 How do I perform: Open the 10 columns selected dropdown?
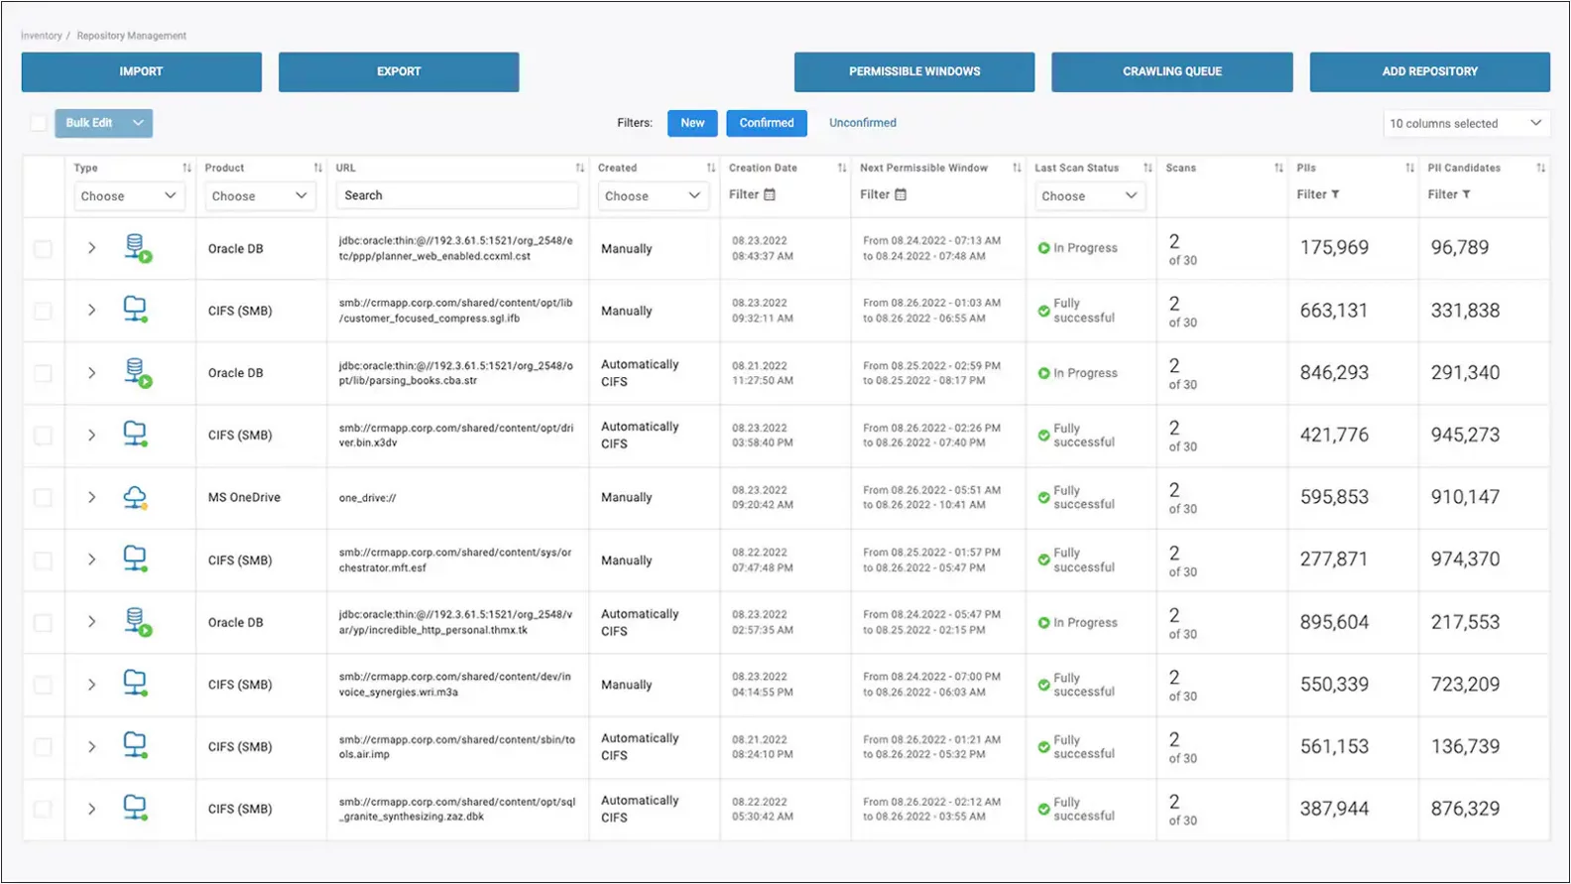click(x=1465, y=123)
